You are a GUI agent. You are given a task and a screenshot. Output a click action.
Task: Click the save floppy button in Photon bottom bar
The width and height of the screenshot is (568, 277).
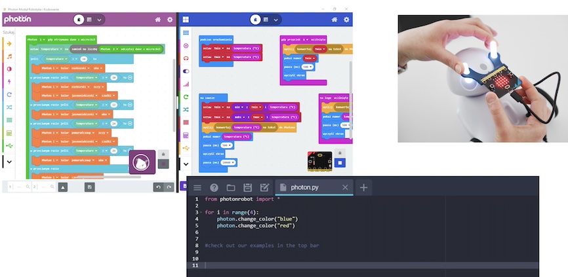point(89,187)
